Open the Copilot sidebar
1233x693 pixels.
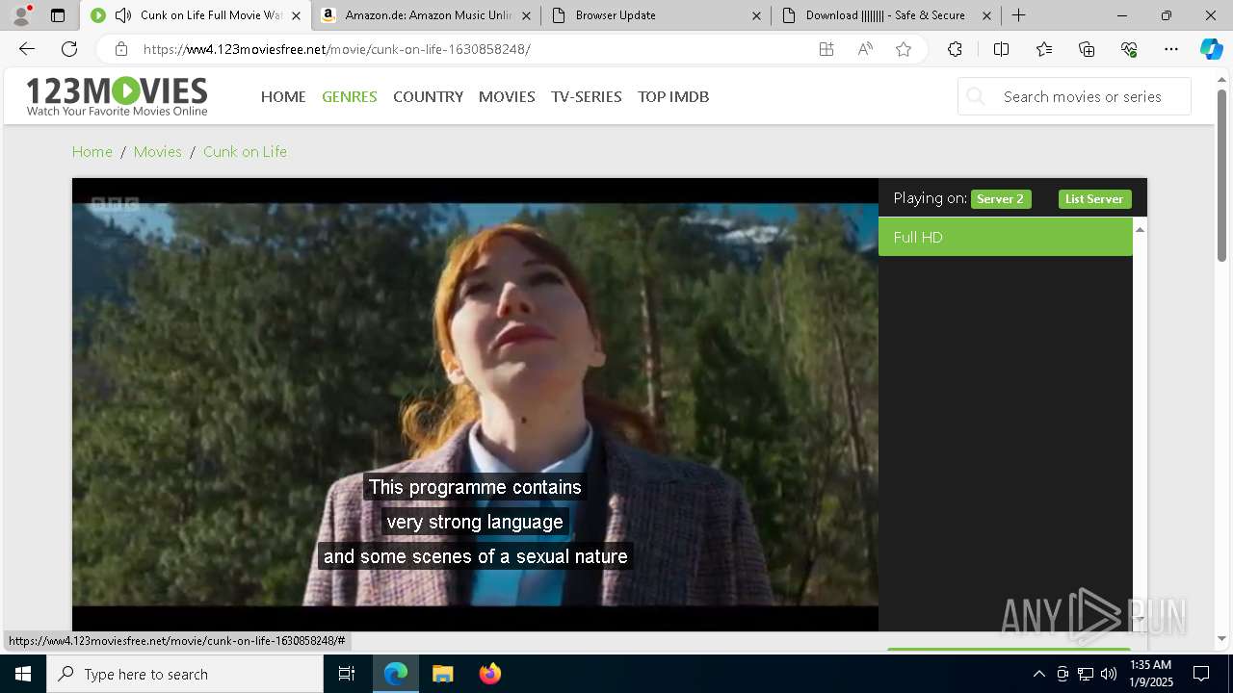(x=1212, y=49)
